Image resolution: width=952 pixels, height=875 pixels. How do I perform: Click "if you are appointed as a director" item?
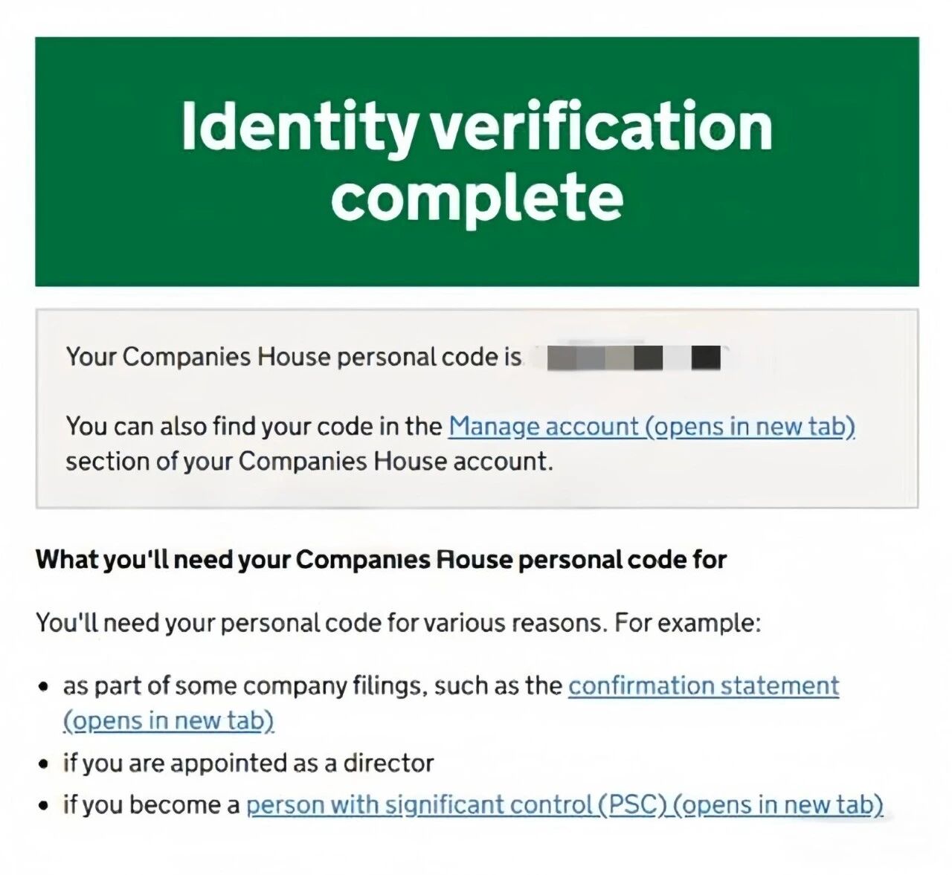pos(248,763)
